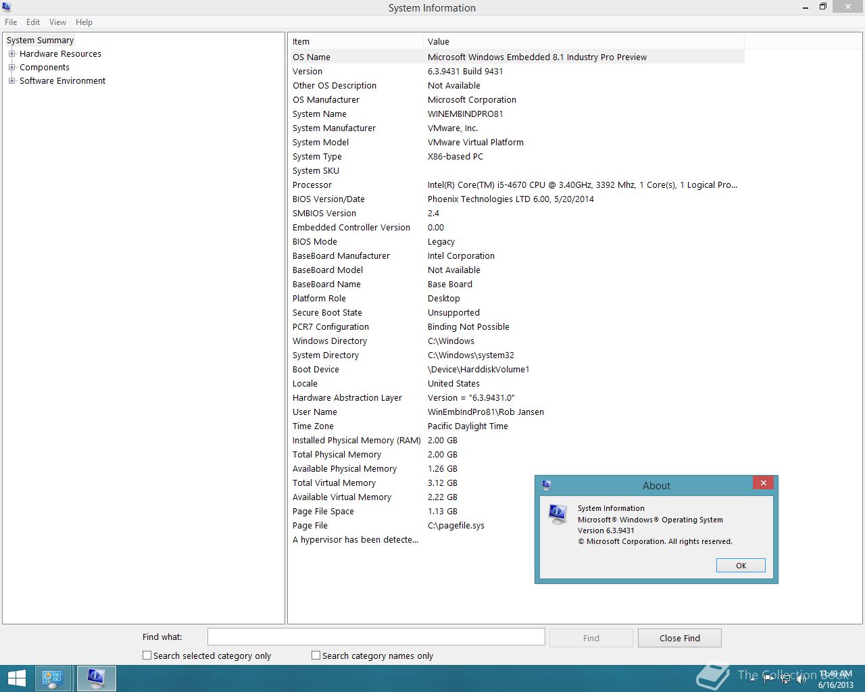
Task: Select the Processor row
Action: point(518,184)
